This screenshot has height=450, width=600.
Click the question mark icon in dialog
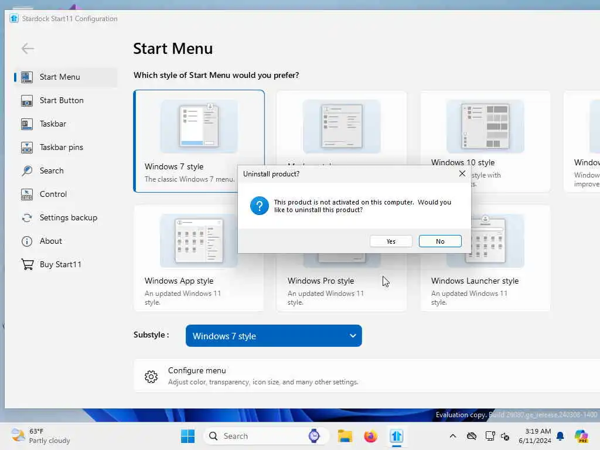click(260, 206)
